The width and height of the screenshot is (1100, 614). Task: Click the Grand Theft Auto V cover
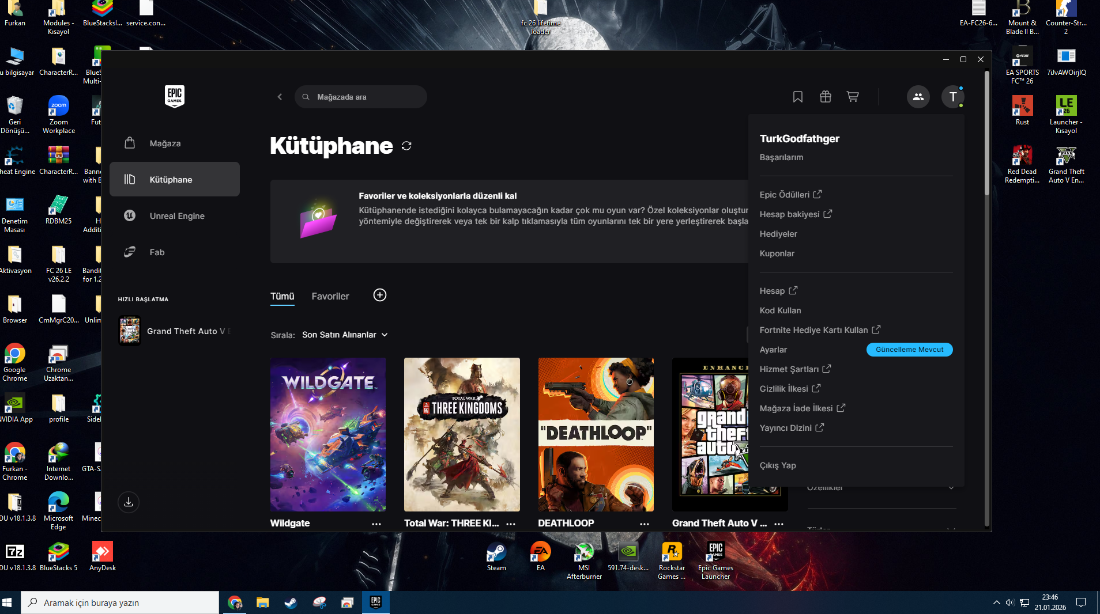coord(710,434)
